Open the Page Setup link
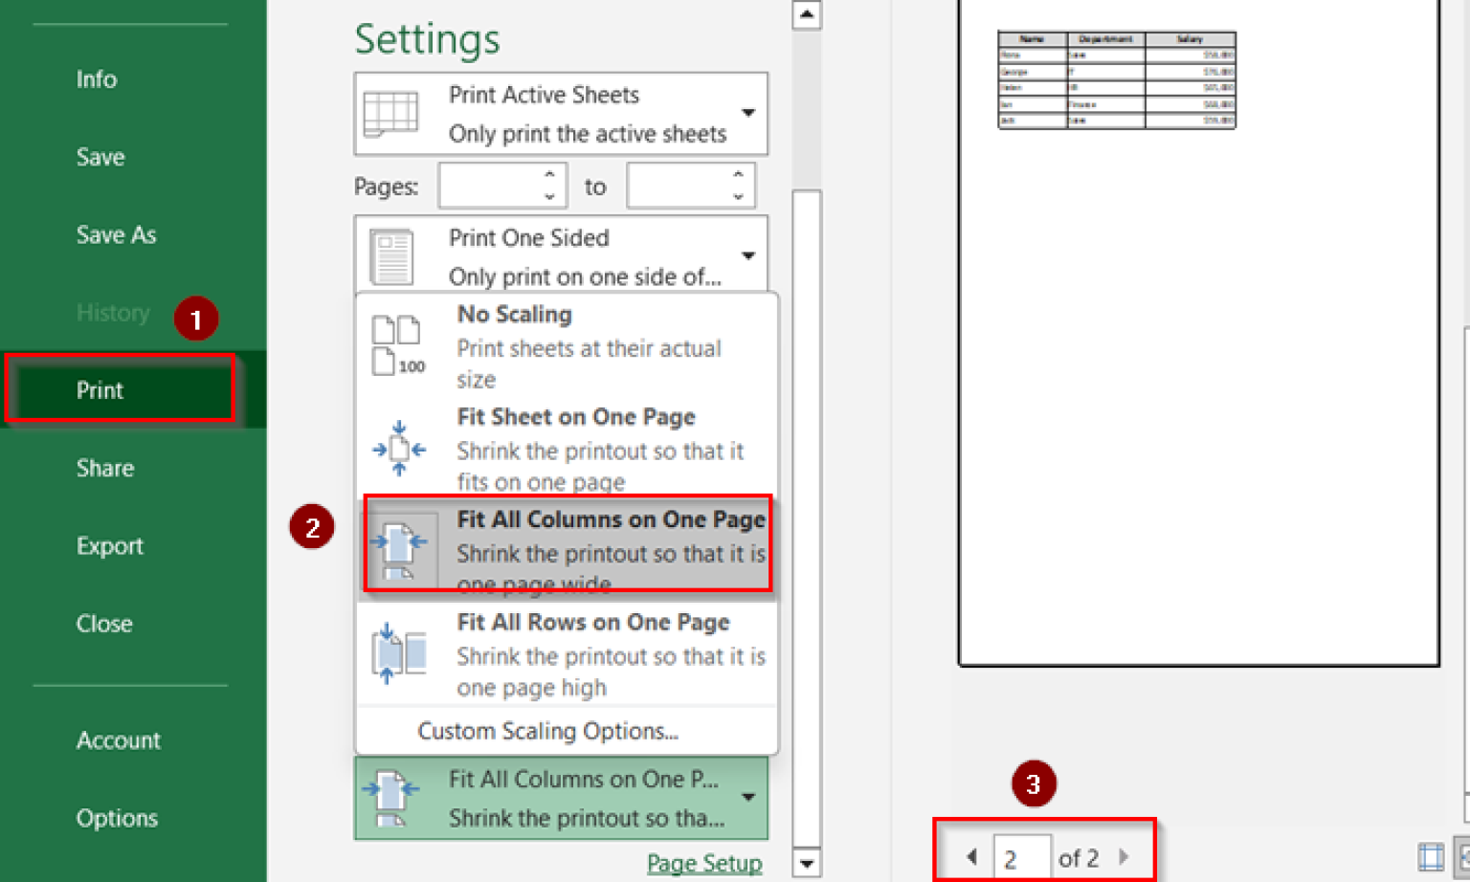 [x=704, y=862]
